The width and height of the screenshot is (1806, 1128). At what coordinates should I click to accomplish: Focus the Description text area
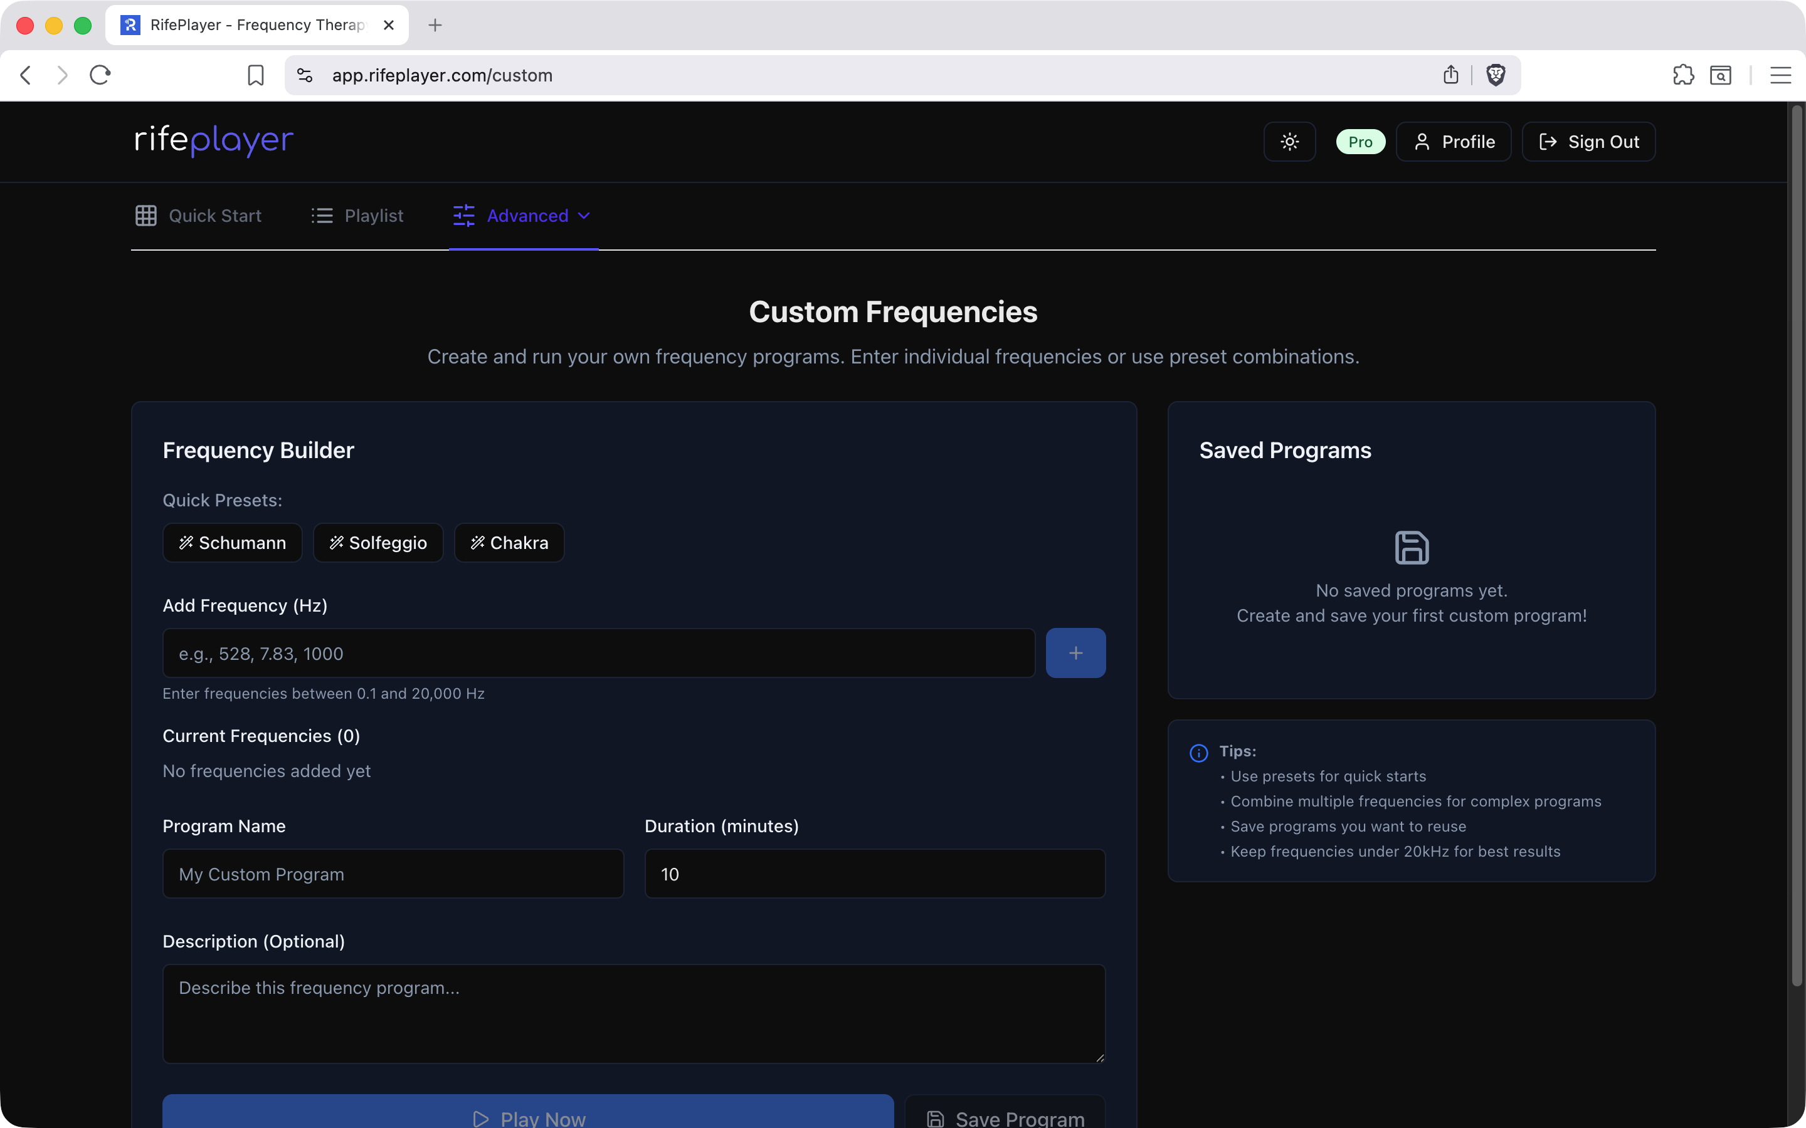(635, 1014)
